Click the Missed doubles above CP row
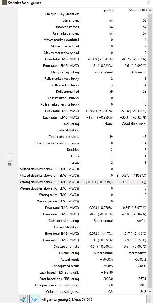The height and width of the screenshot is (303, 153). click(83, 176)
